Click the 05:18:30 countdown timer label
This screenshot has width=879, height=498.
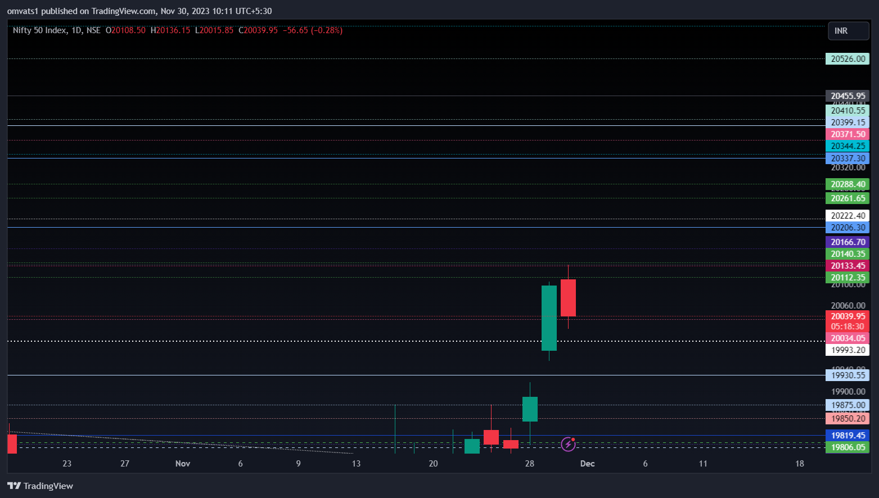(848, 327)
